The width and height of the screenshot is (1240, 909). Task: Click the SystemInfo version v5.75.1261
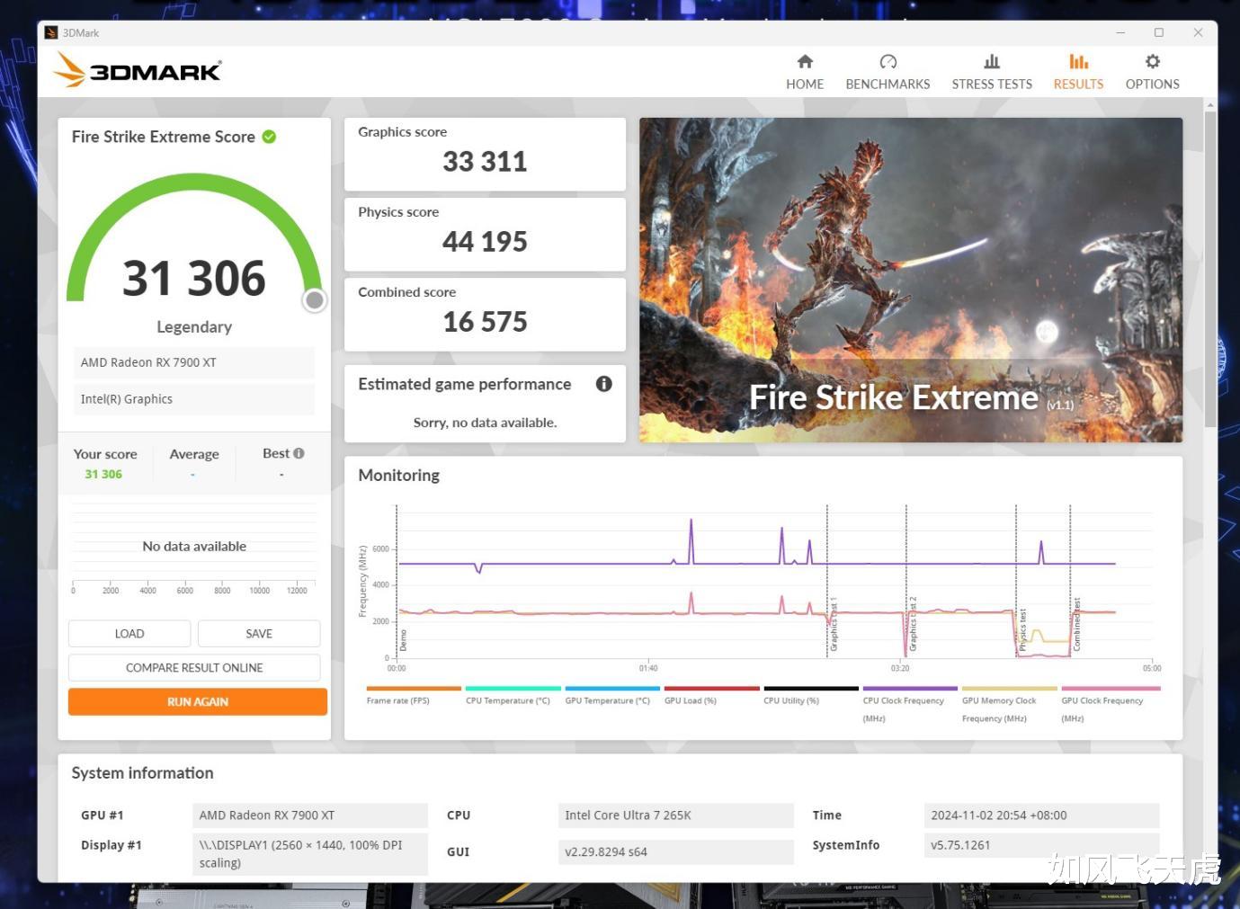1041,845
